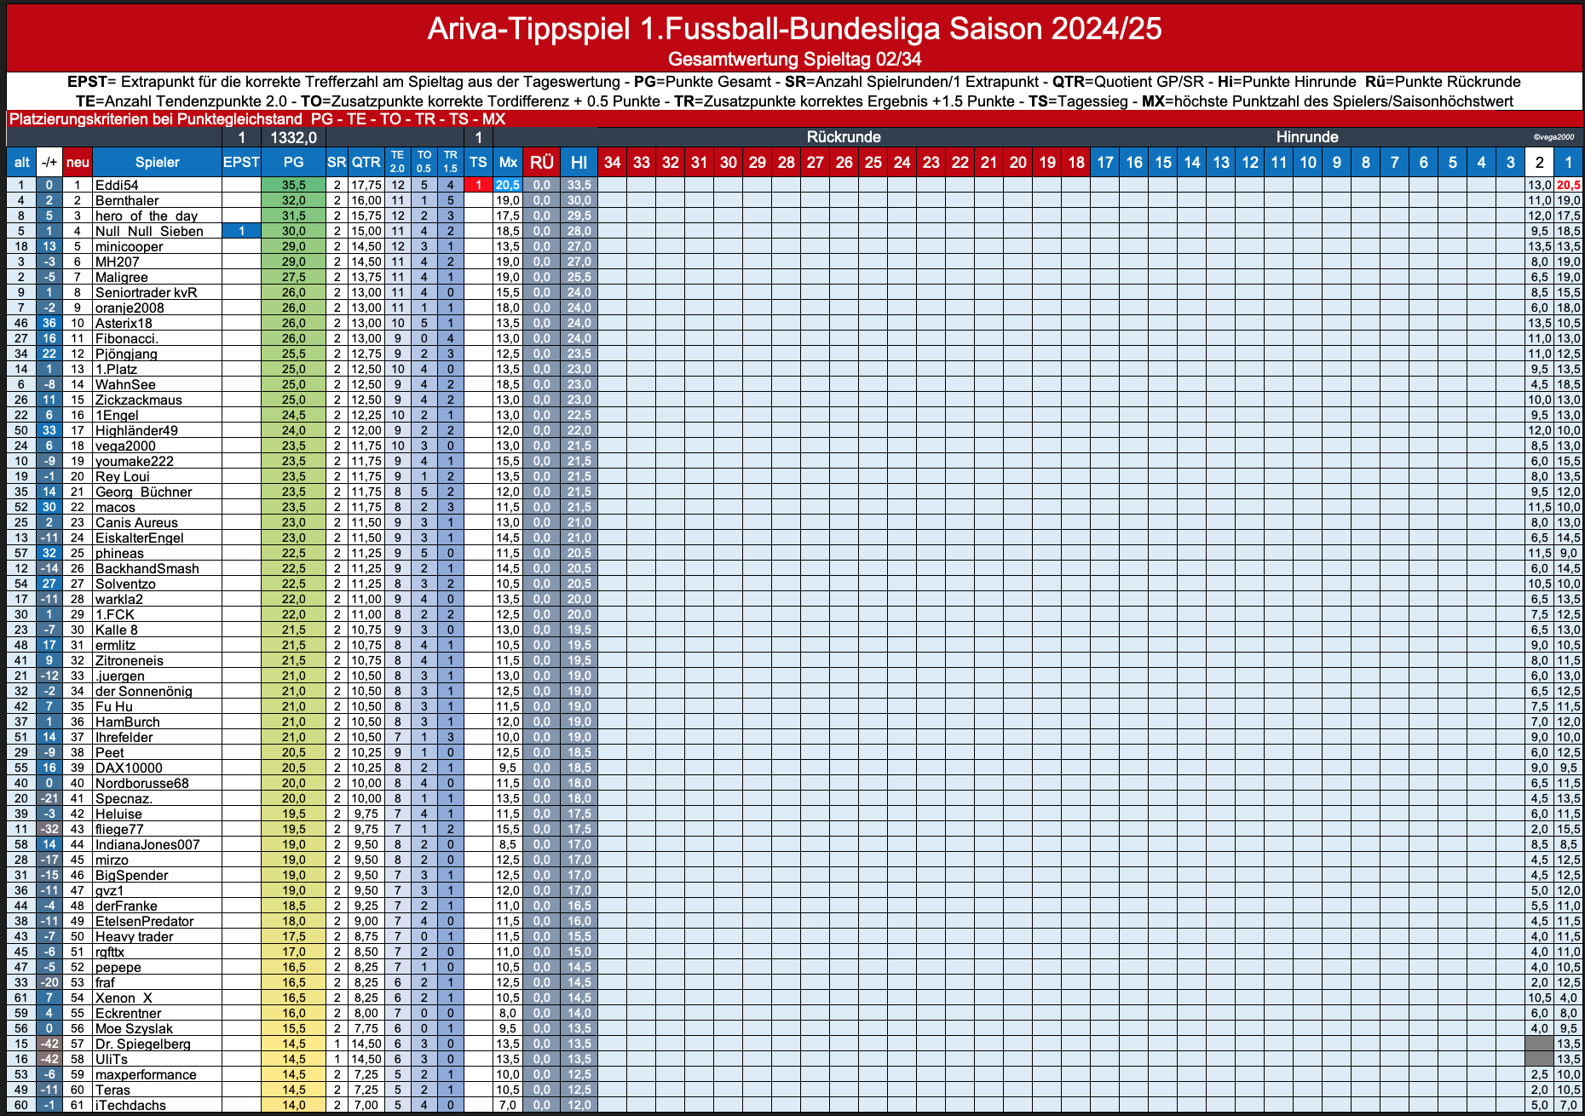This screenshot has width=1585, height=1116.
Task: Select the player name 'Eddi54'
Action: tap(117, 185)
